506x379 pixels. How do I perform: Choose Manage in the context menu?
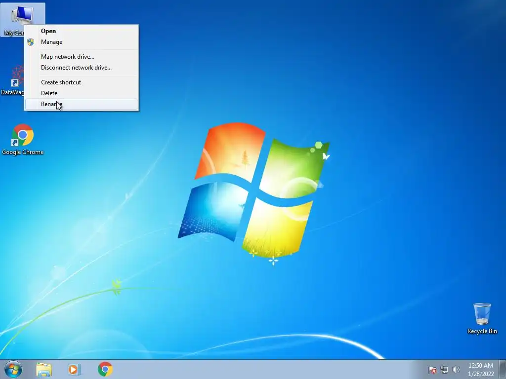click(x=82, y=42)
